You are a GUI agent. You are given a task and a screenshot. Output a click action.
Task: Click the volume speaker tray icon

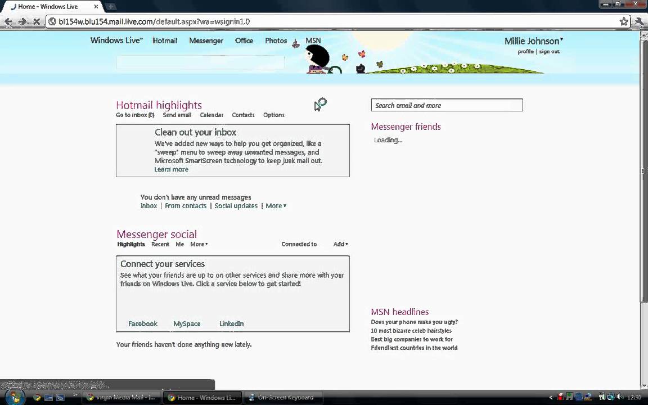[619, 398]
